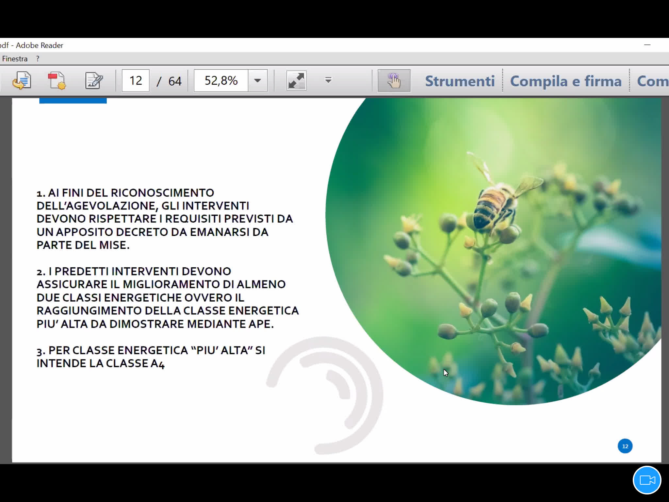
Task: Open the Finestra menu
Action: coord(15,59)
